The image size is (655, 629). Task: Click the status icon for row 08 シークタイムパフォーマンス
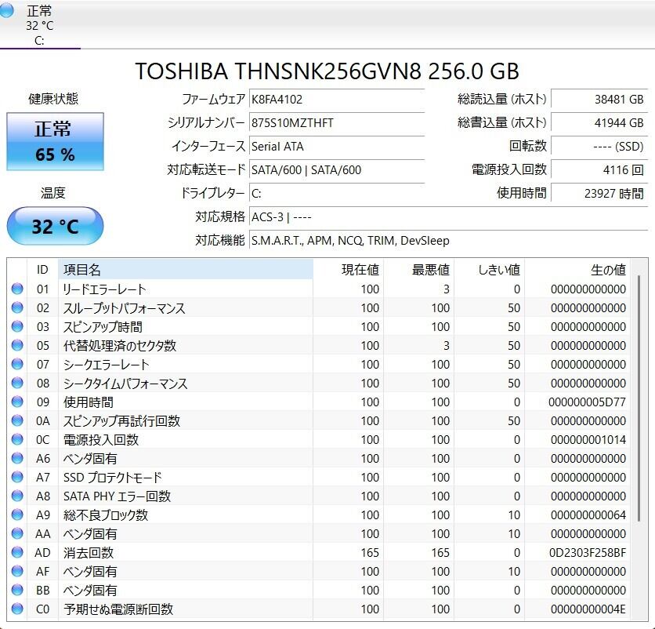pos(17,383)
